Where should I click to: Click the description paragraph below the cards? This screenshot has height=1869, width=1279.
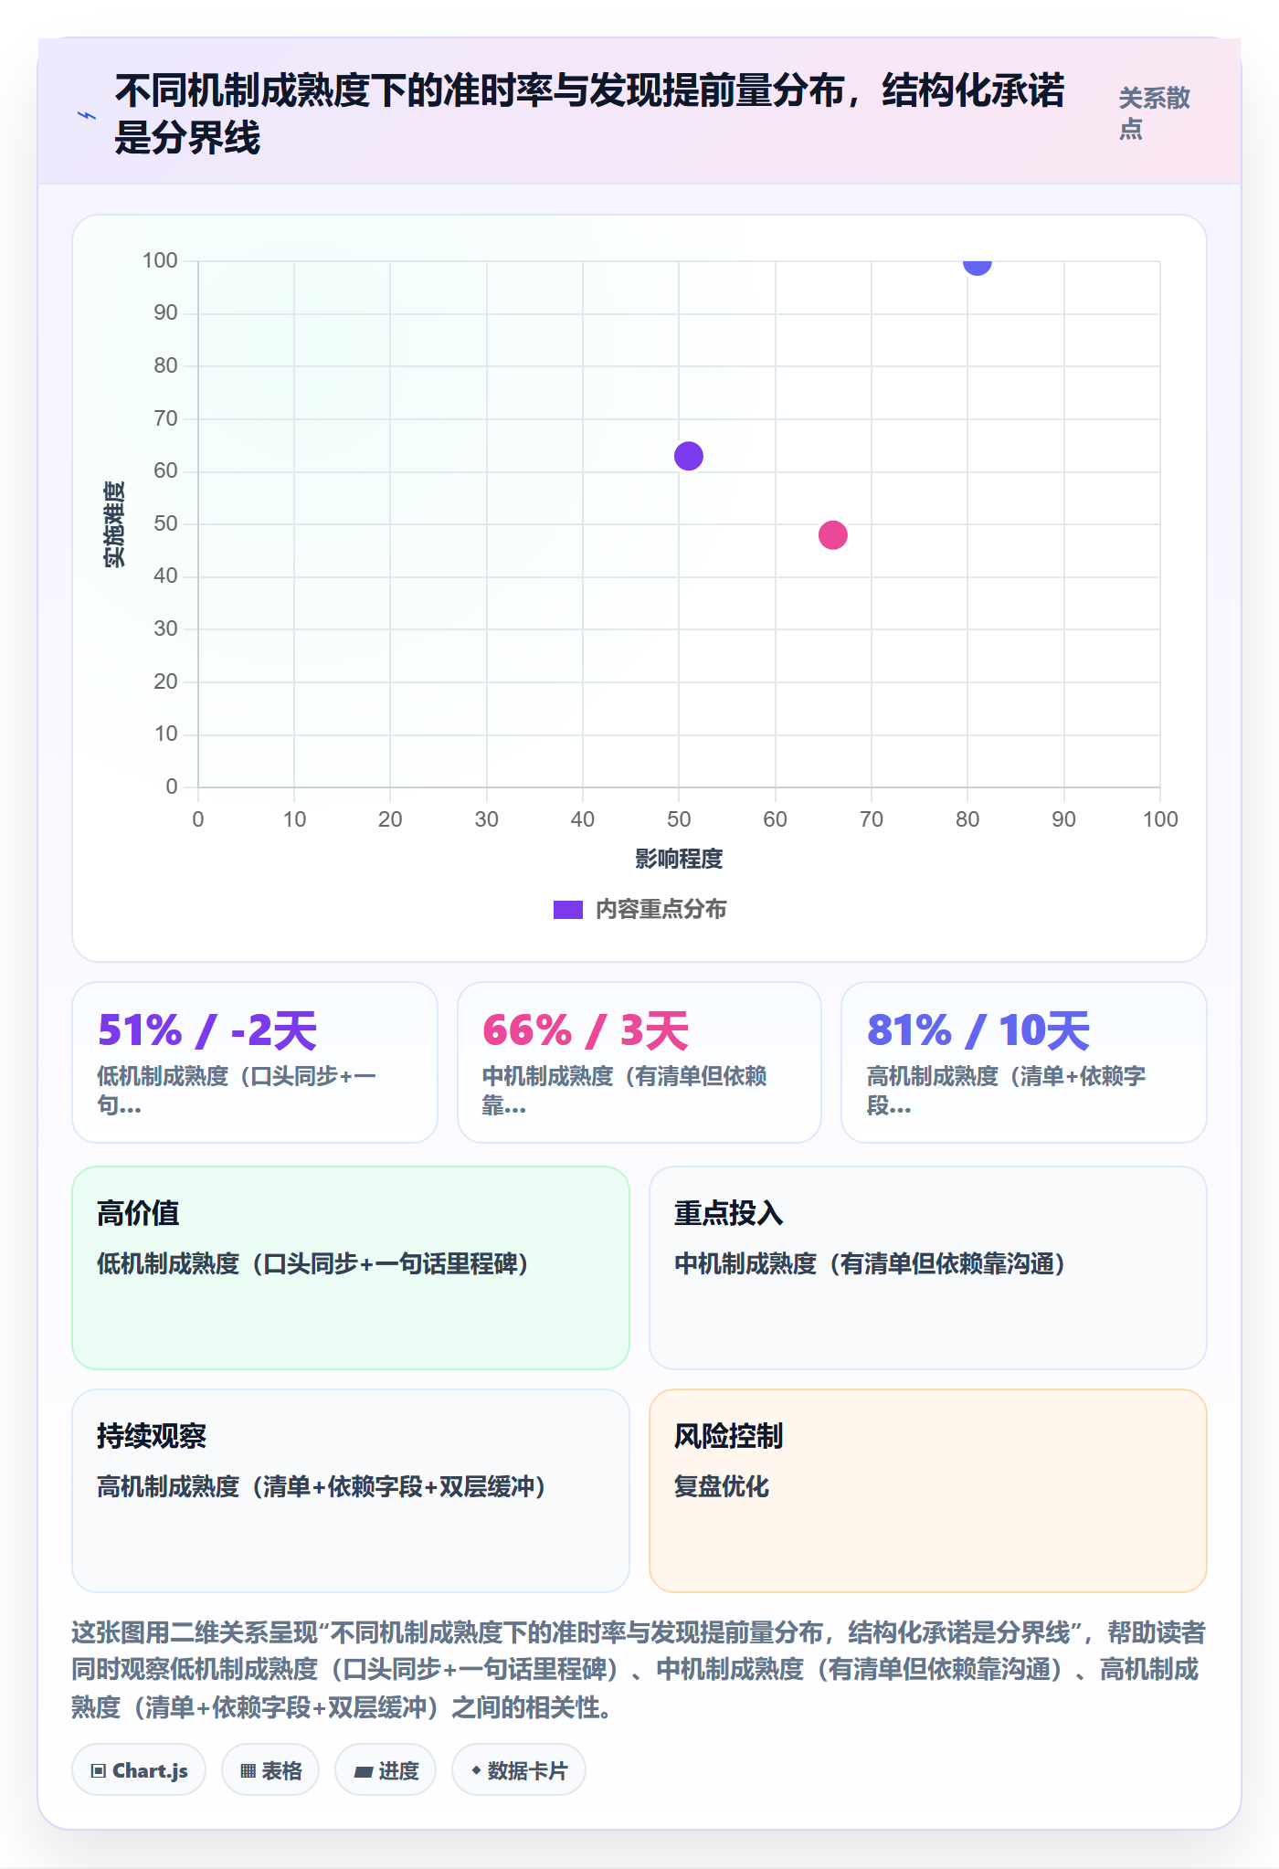[639, 1670]
